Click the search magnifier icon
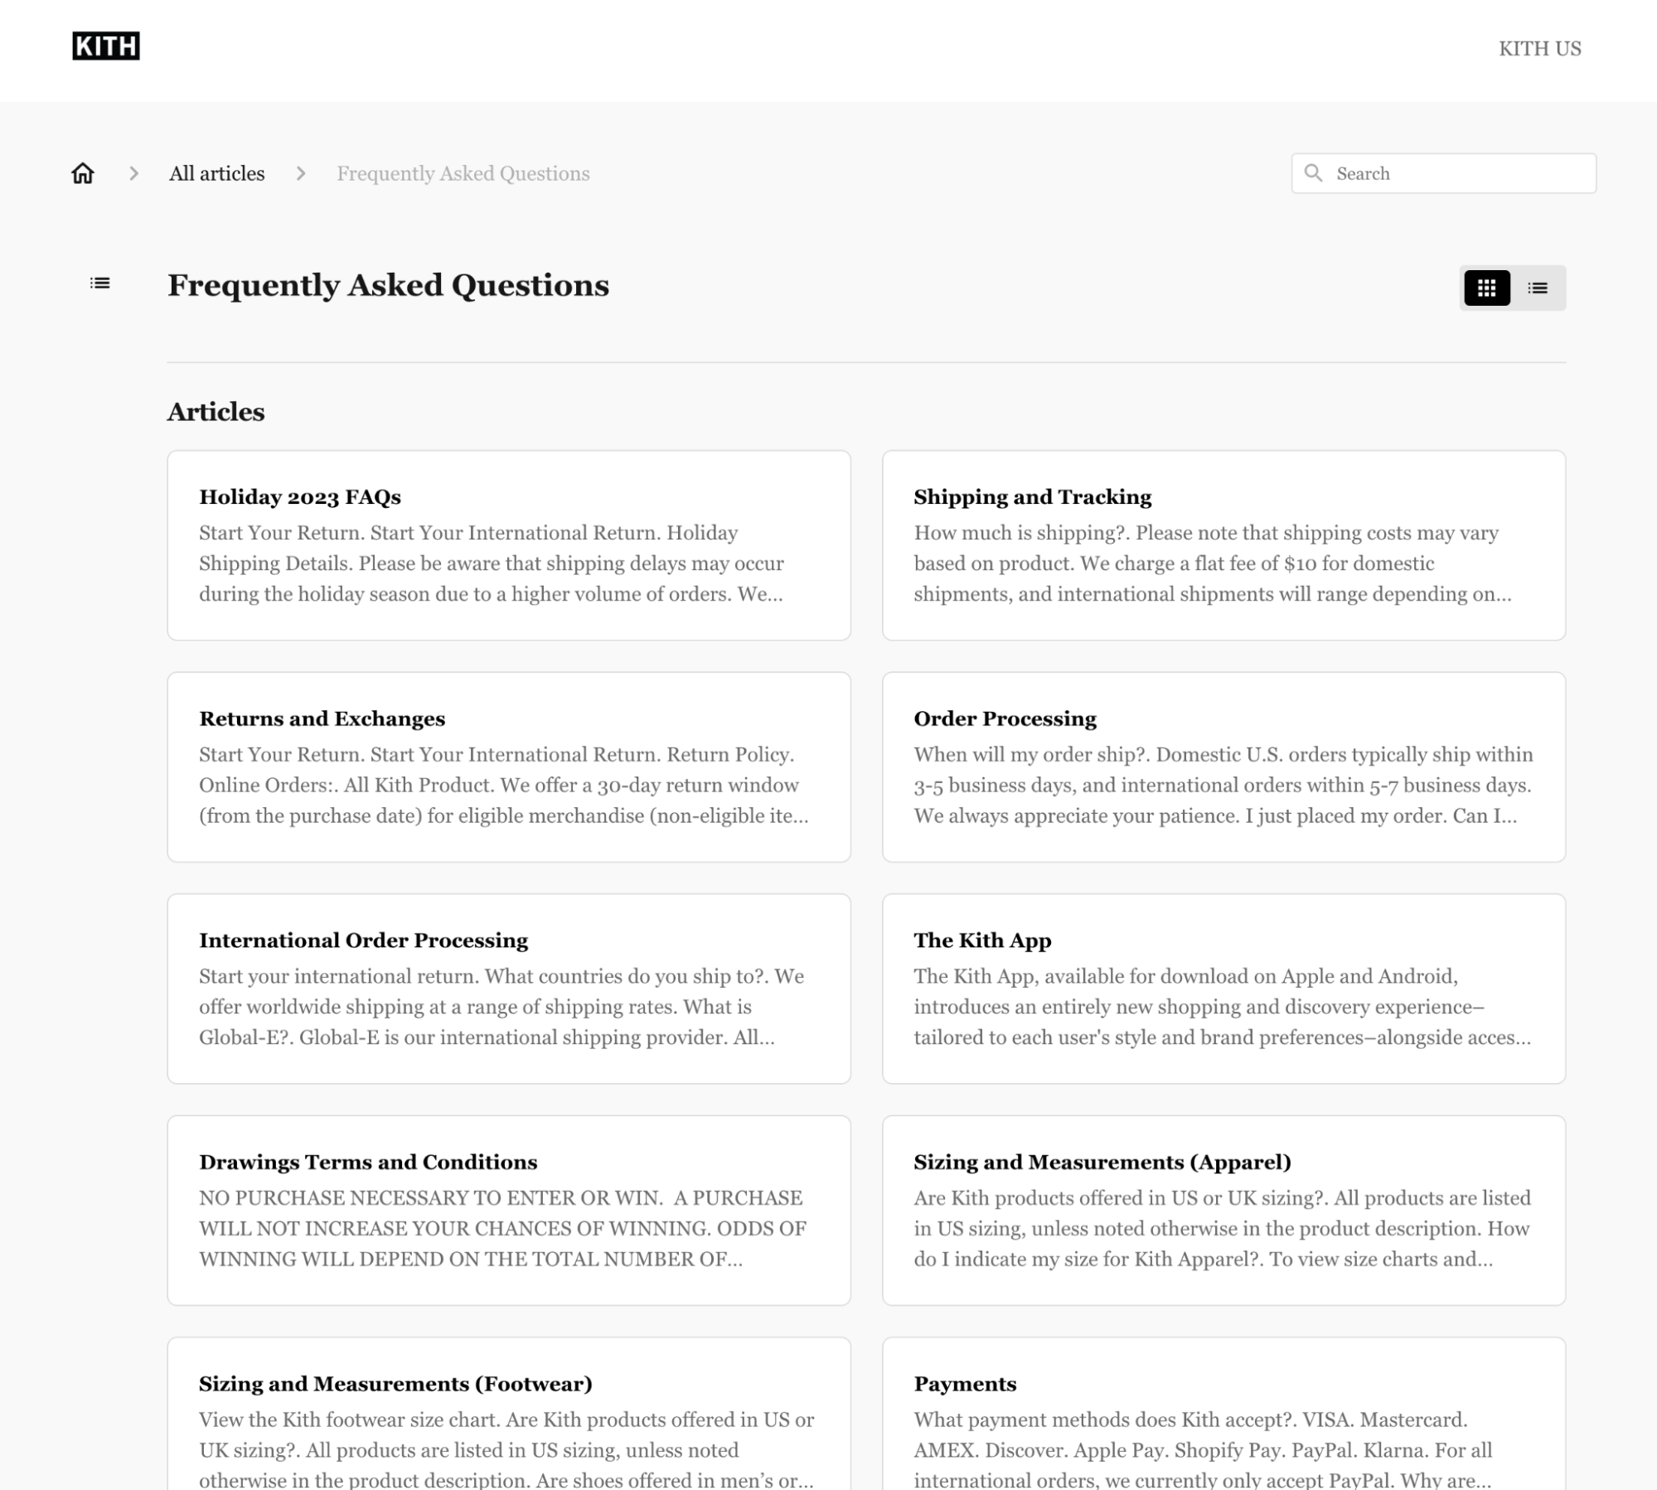The width and height of the screenshot is (1657, 1490). point(1313,172)
